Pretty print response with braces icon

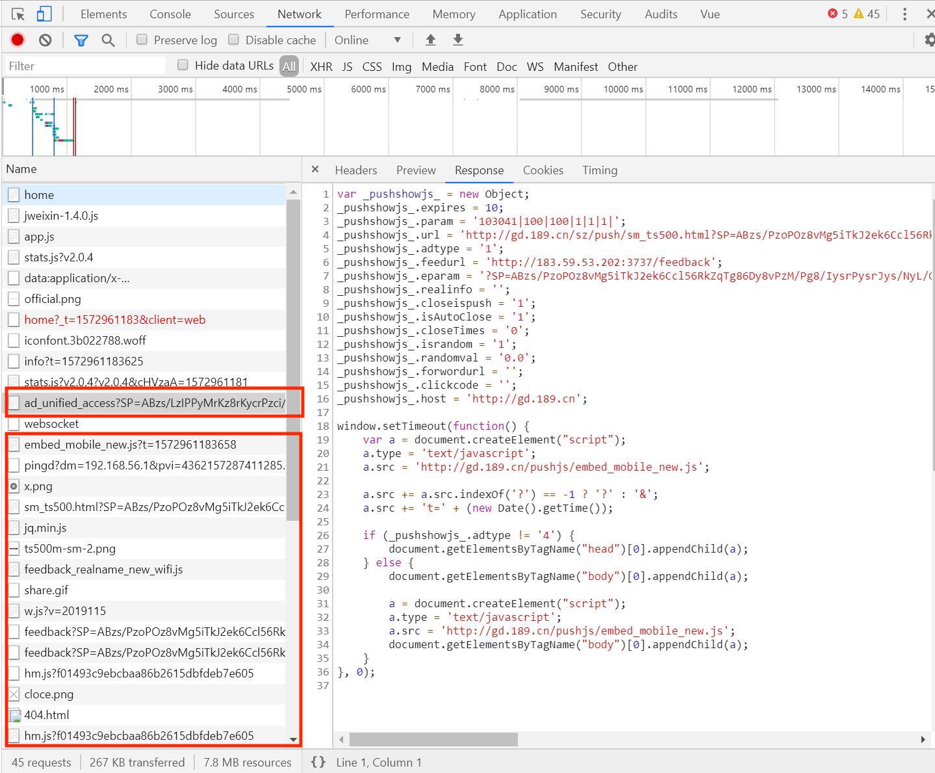pos(318,762)
